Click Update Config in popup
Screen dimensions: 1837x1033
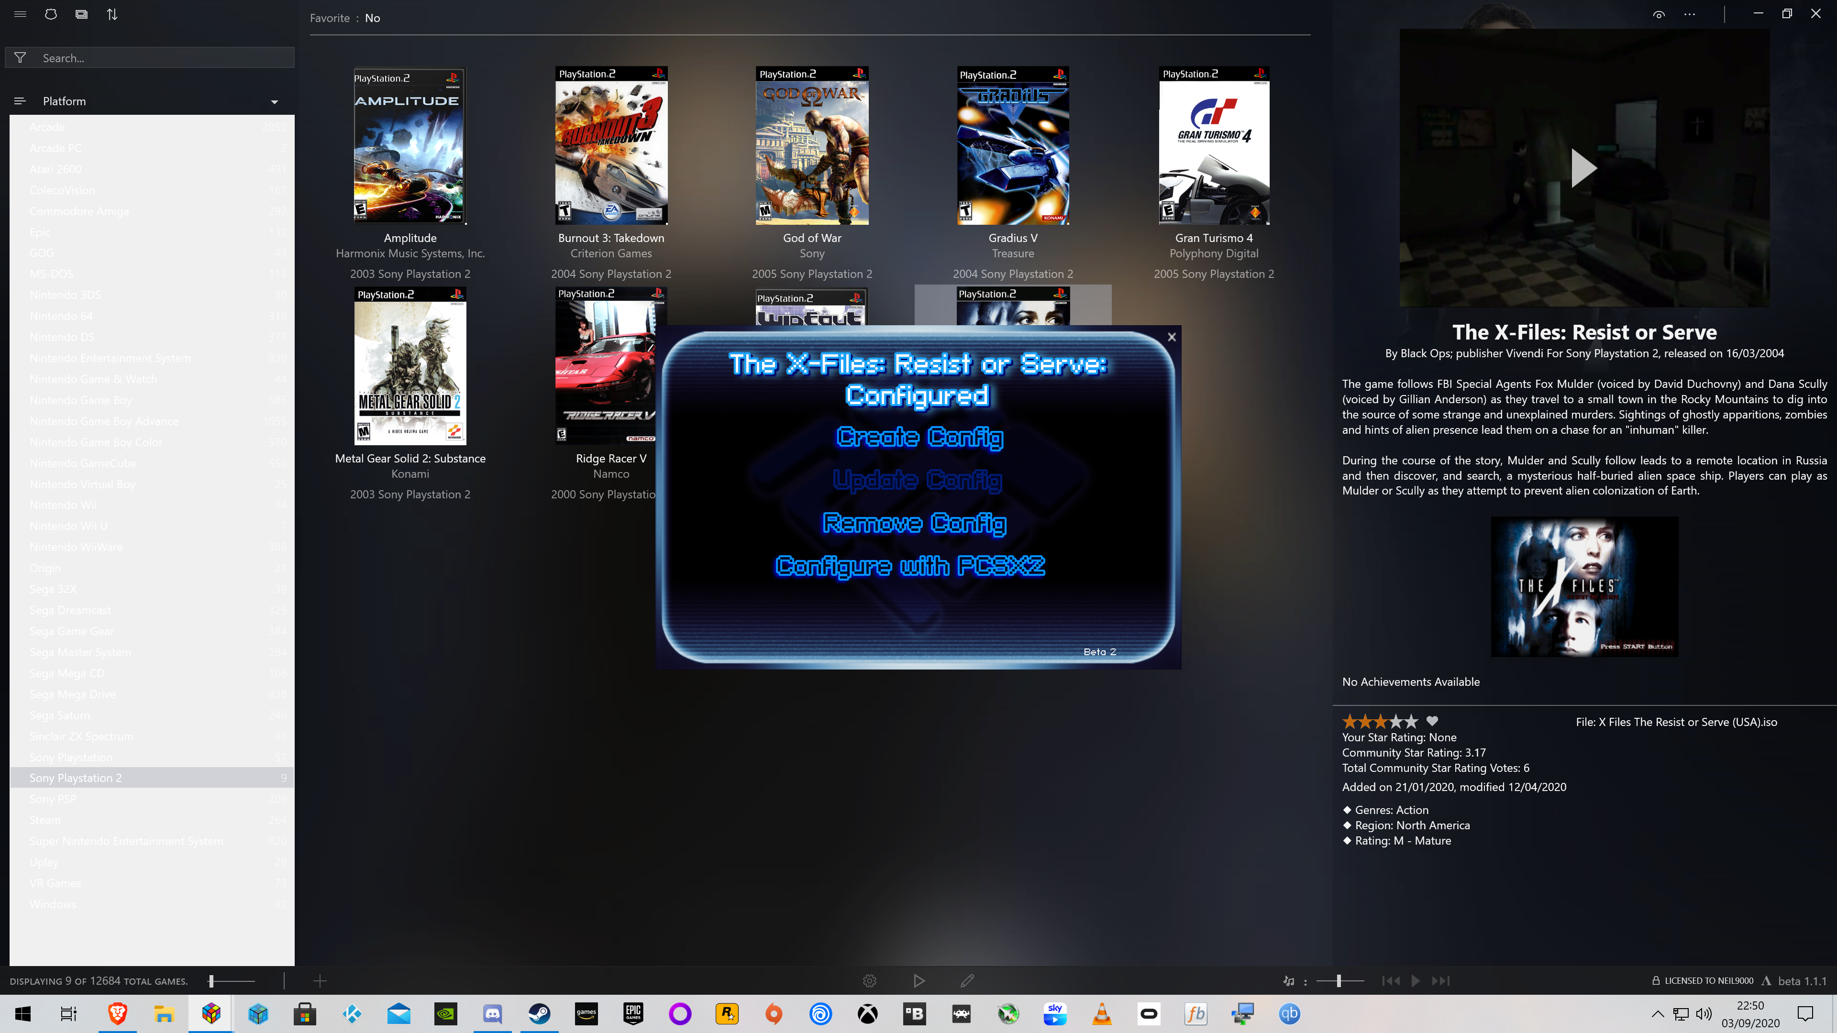[918, 480]
